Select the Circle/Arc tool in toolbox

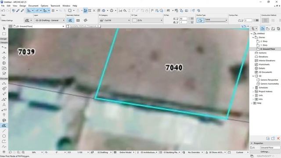4,136
